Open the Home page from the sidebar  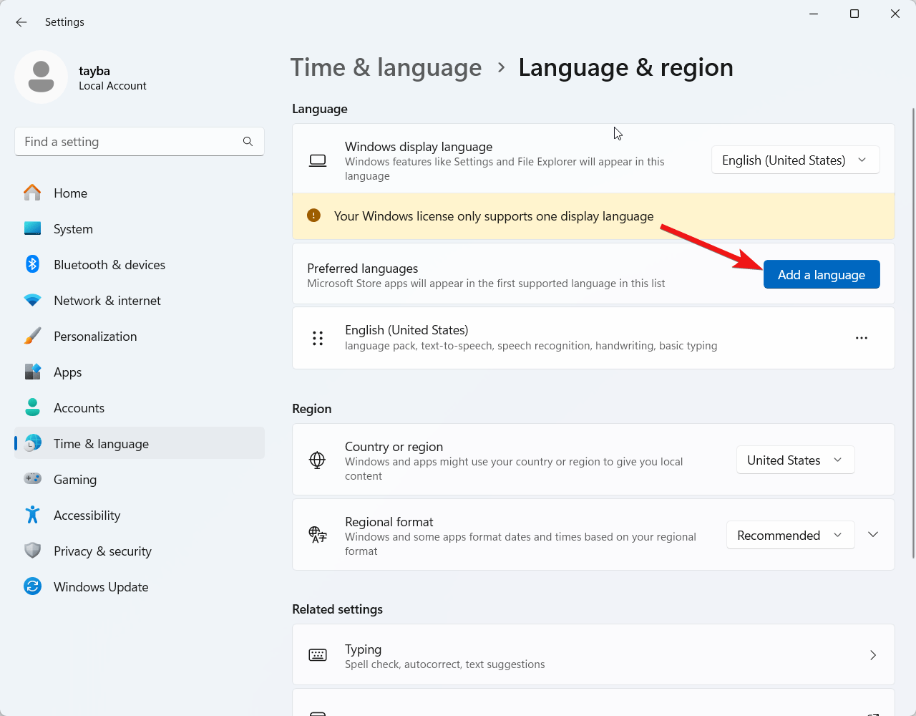coord(70,193)
